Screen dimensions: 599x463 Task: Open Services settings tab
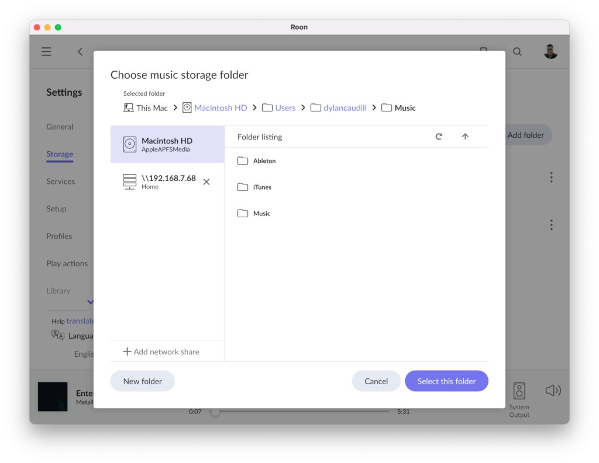click(61, 182)
